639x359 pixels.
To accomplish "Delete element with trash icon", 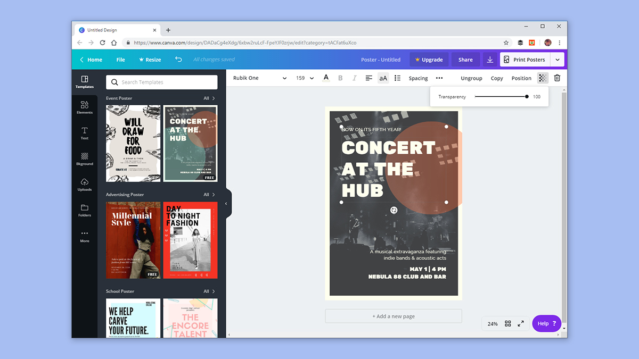I will click(x=557, y=78).
